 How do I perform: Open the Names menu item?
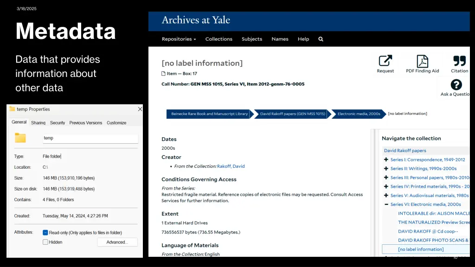[x=280, y=39]
